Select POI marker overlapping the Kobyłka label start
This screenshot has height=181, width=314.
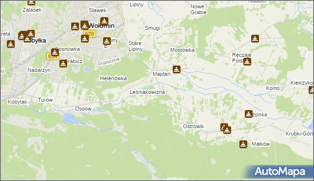click(27, 39)
